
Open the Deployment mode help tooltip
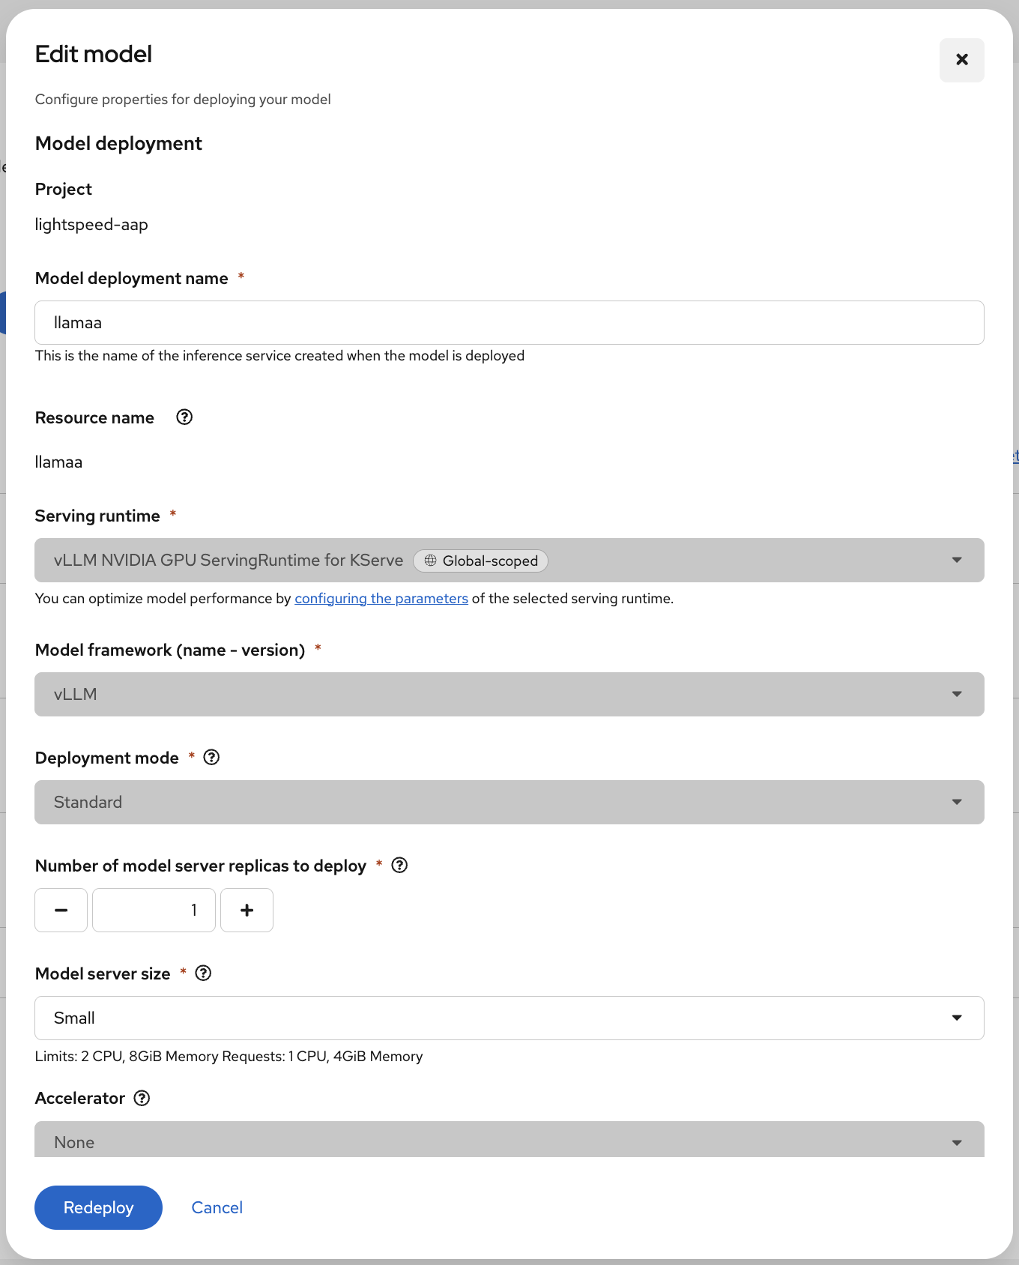(212, 758)
